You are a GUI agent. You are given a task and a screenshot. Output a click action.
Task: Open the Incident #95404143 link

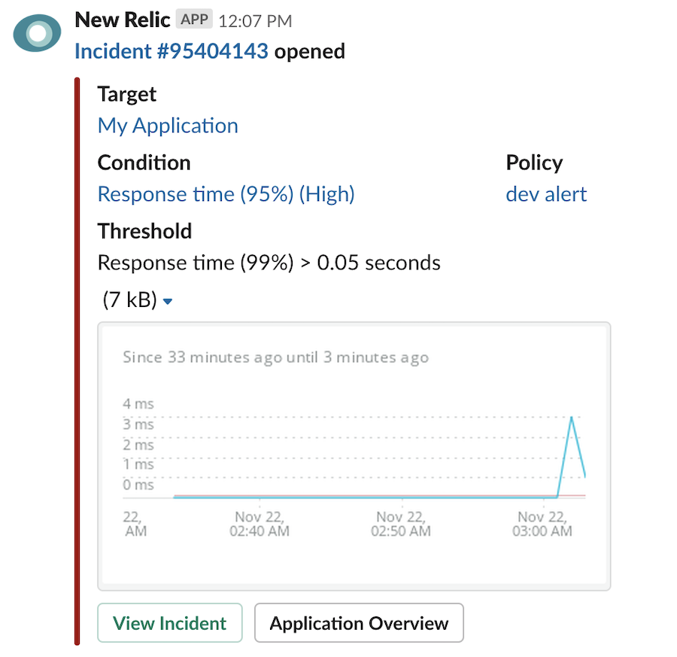tap(172, 51)
